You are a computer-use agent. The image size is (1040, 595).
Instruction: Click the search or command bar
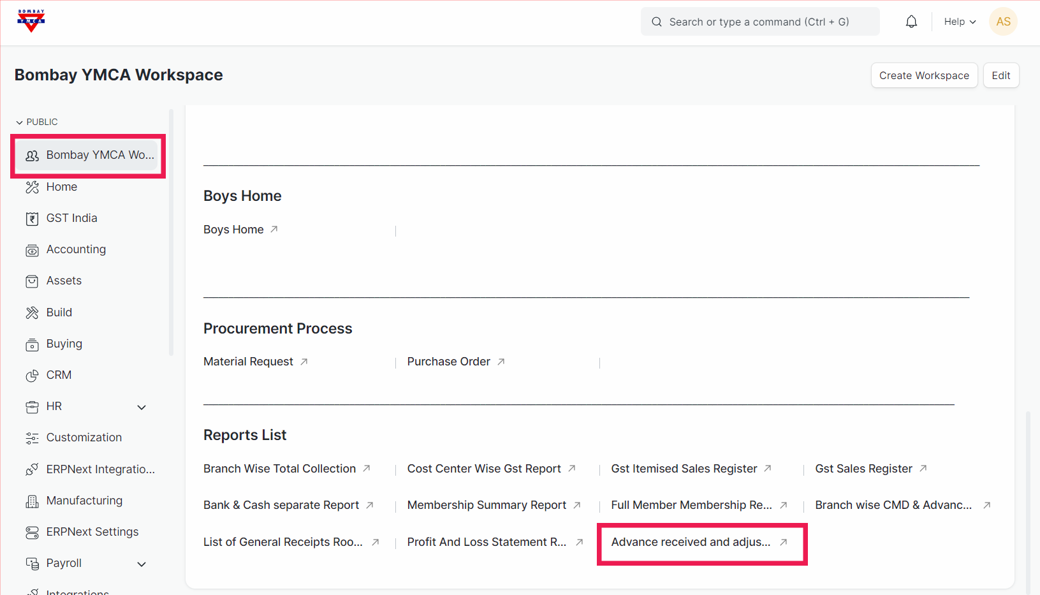(759, 22)
